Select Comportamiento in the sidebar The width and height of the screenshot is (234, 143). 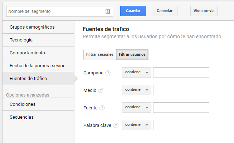[38, 53]
